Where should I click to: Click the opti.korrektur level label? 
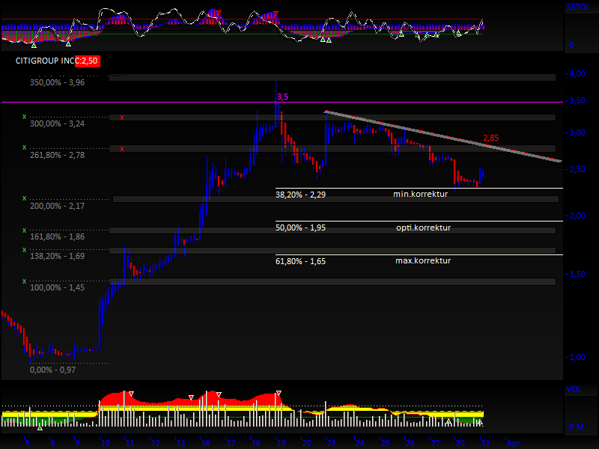coord(423,227)
